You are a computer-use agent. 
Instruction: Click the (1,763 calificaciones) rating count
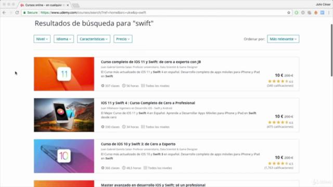tap(279, 168)
